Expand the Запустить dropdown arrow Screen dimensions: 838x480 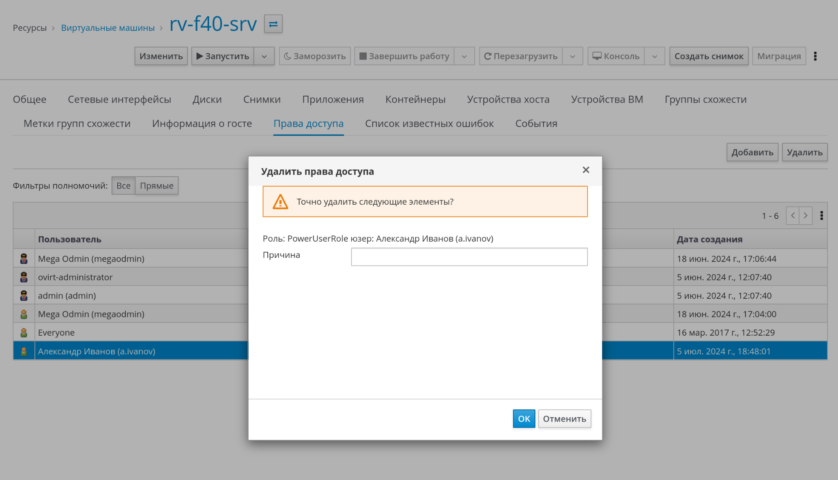click(x=264, y=56)
